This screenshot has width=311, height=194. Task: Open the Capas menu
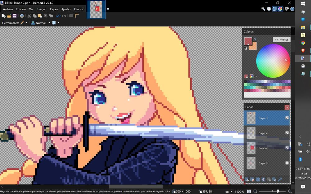tap(54, 9)
